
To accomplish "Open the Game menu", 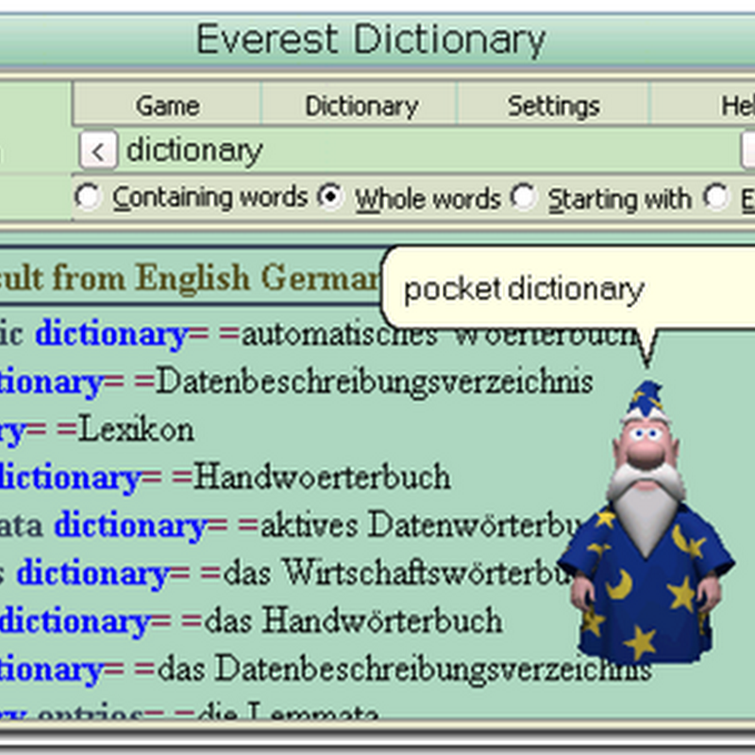I will point(168,106).
